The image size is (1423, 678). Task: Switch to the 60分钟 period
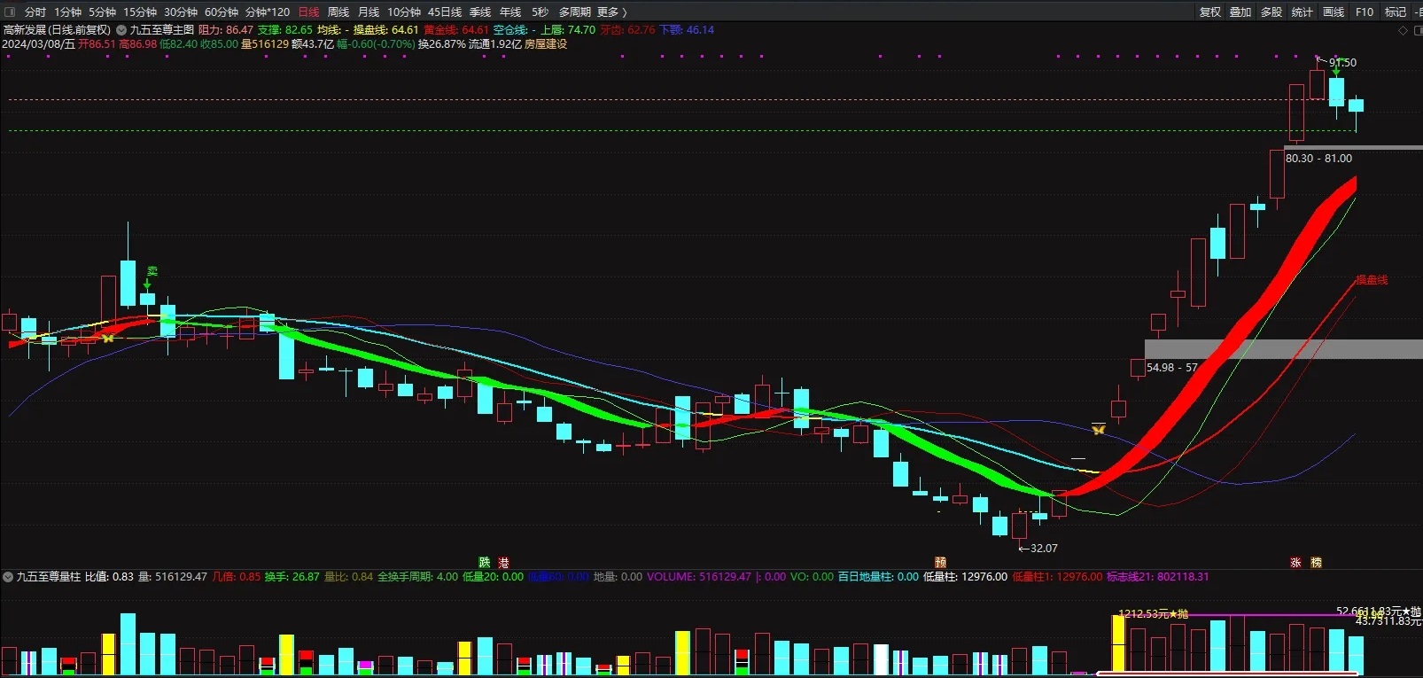(222, 12)
